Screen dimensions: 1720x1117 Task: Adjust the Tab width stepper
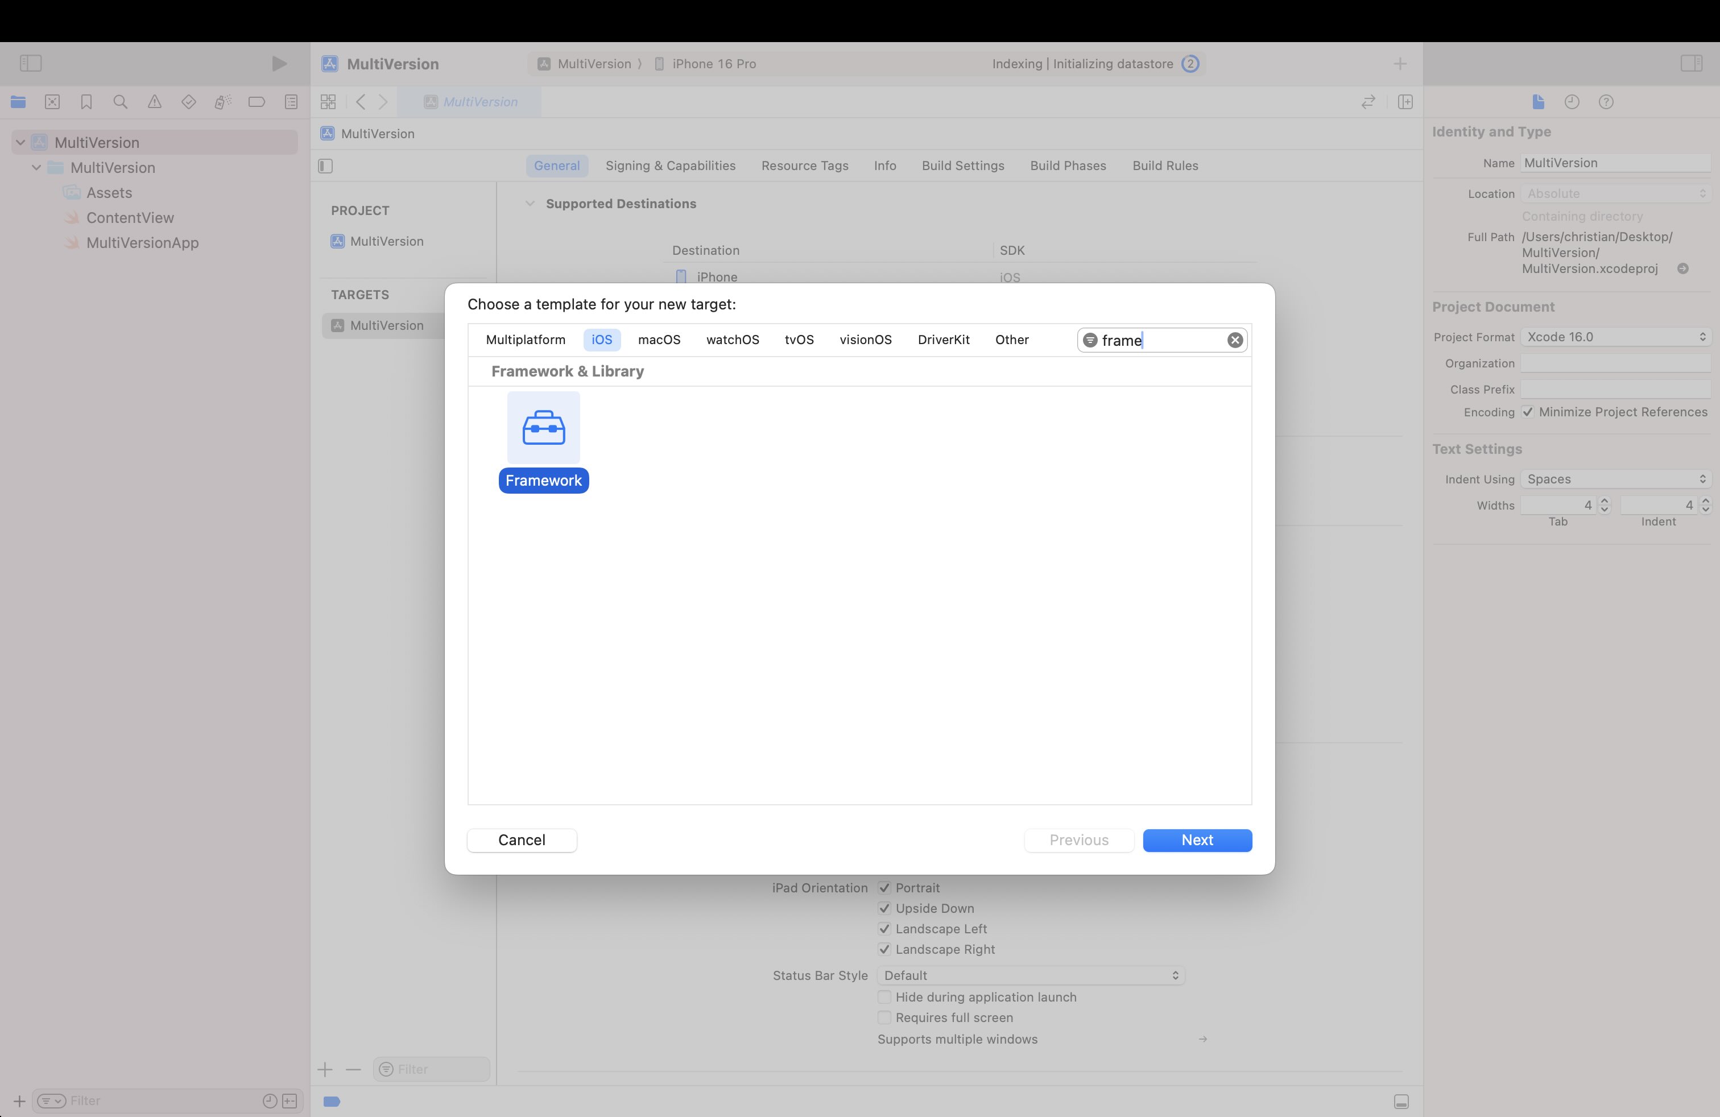point(1605,505)
